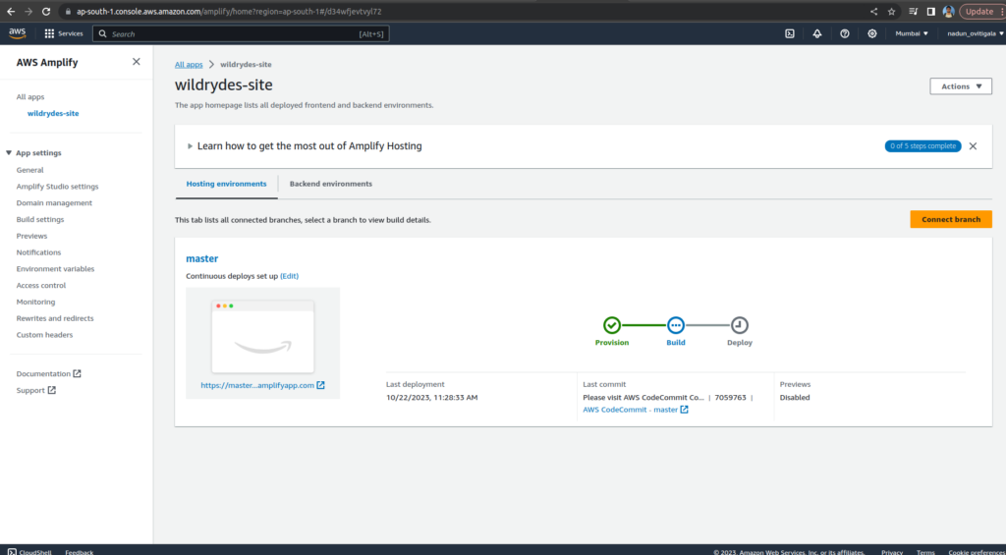The width and height of the screenshot is (1006, 555).
Task: Open the Mumbai region dropdown
Action: click(x=912, y=33)
